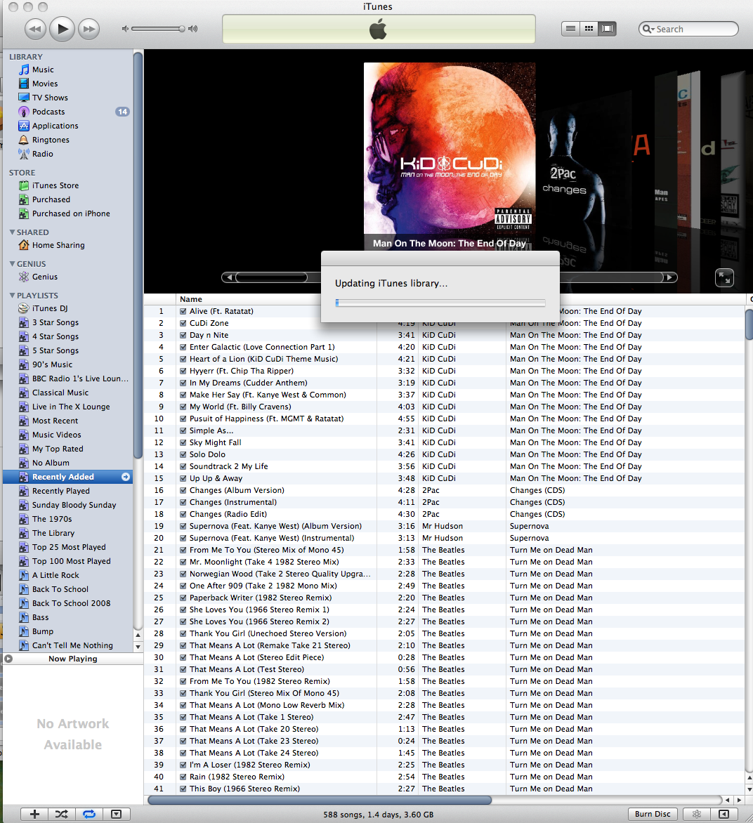The height and width of the screenshot is (823, 753).
Task: Open the Movies library
Action: [45, 84]
